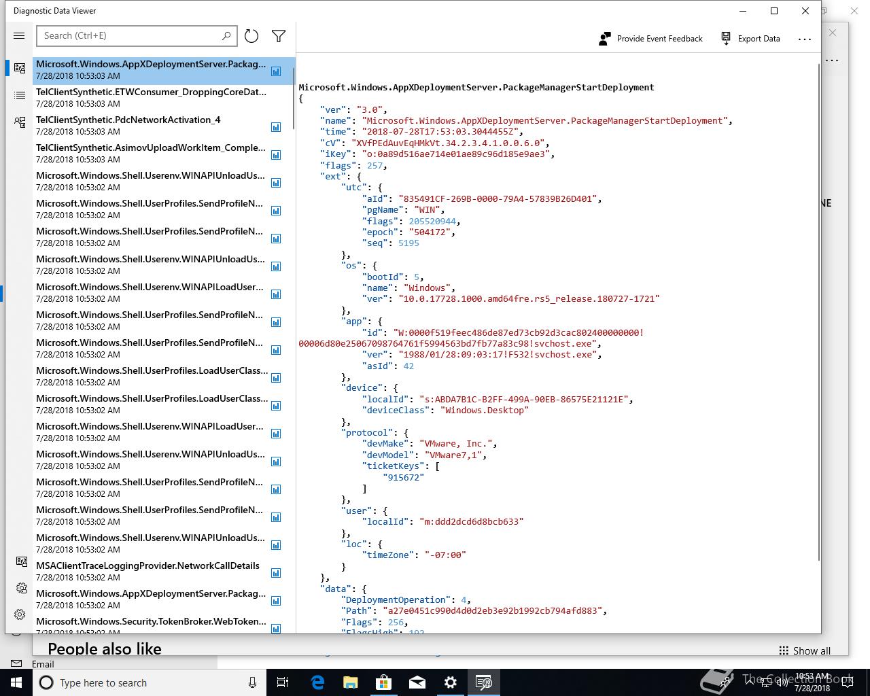Launch Microsoft Edge from taskbar
This screenshot has height=696, width=870.
click(x=317, y=682)
